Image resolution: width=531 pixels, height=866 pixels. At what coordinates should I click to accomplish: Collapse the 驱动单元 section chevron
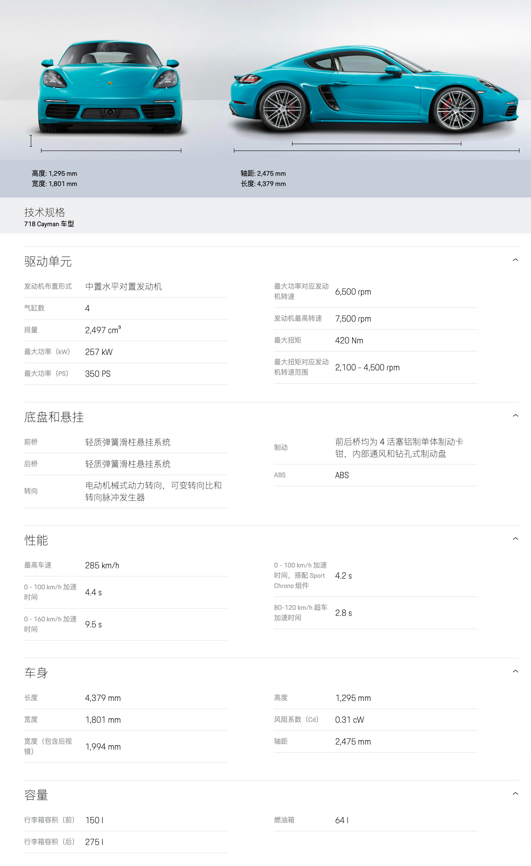point(515,260)
